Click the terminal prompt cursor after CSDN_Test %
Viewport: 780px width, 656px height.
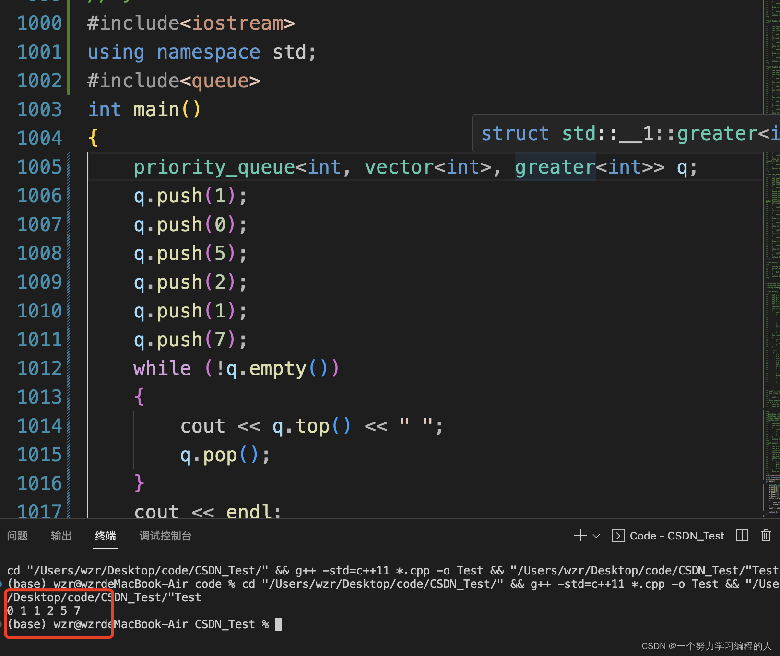click(x=279, y=624)
